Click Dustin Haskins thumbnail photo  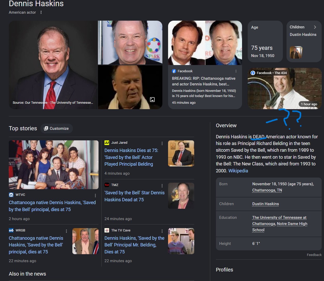point(296,52)
